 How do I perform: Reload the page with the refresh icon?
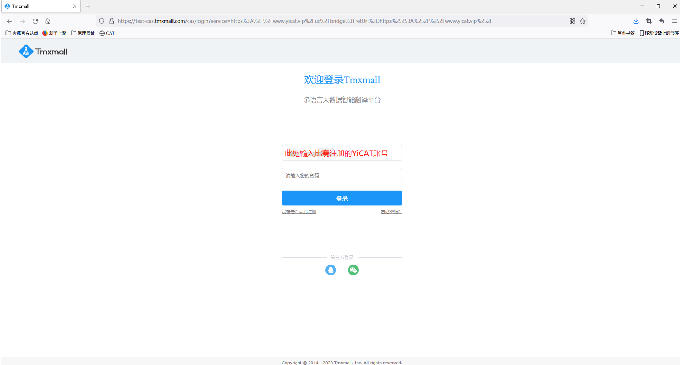(x=35, y=21)
